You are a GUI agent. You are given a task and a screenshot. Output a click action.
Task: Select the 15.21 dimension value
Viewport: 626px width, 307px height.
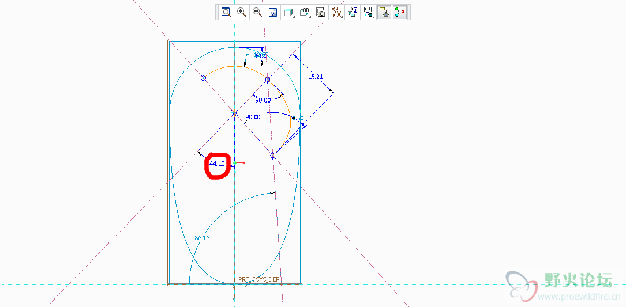pyautogui.click(x=316, y=77)
